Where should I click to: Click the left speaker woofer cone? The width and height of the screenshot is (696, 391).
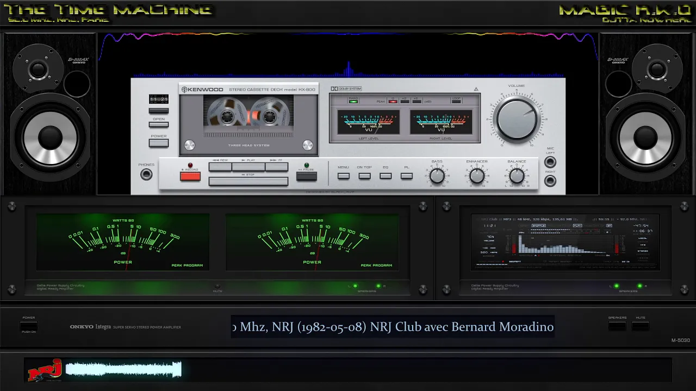[50, 137]
